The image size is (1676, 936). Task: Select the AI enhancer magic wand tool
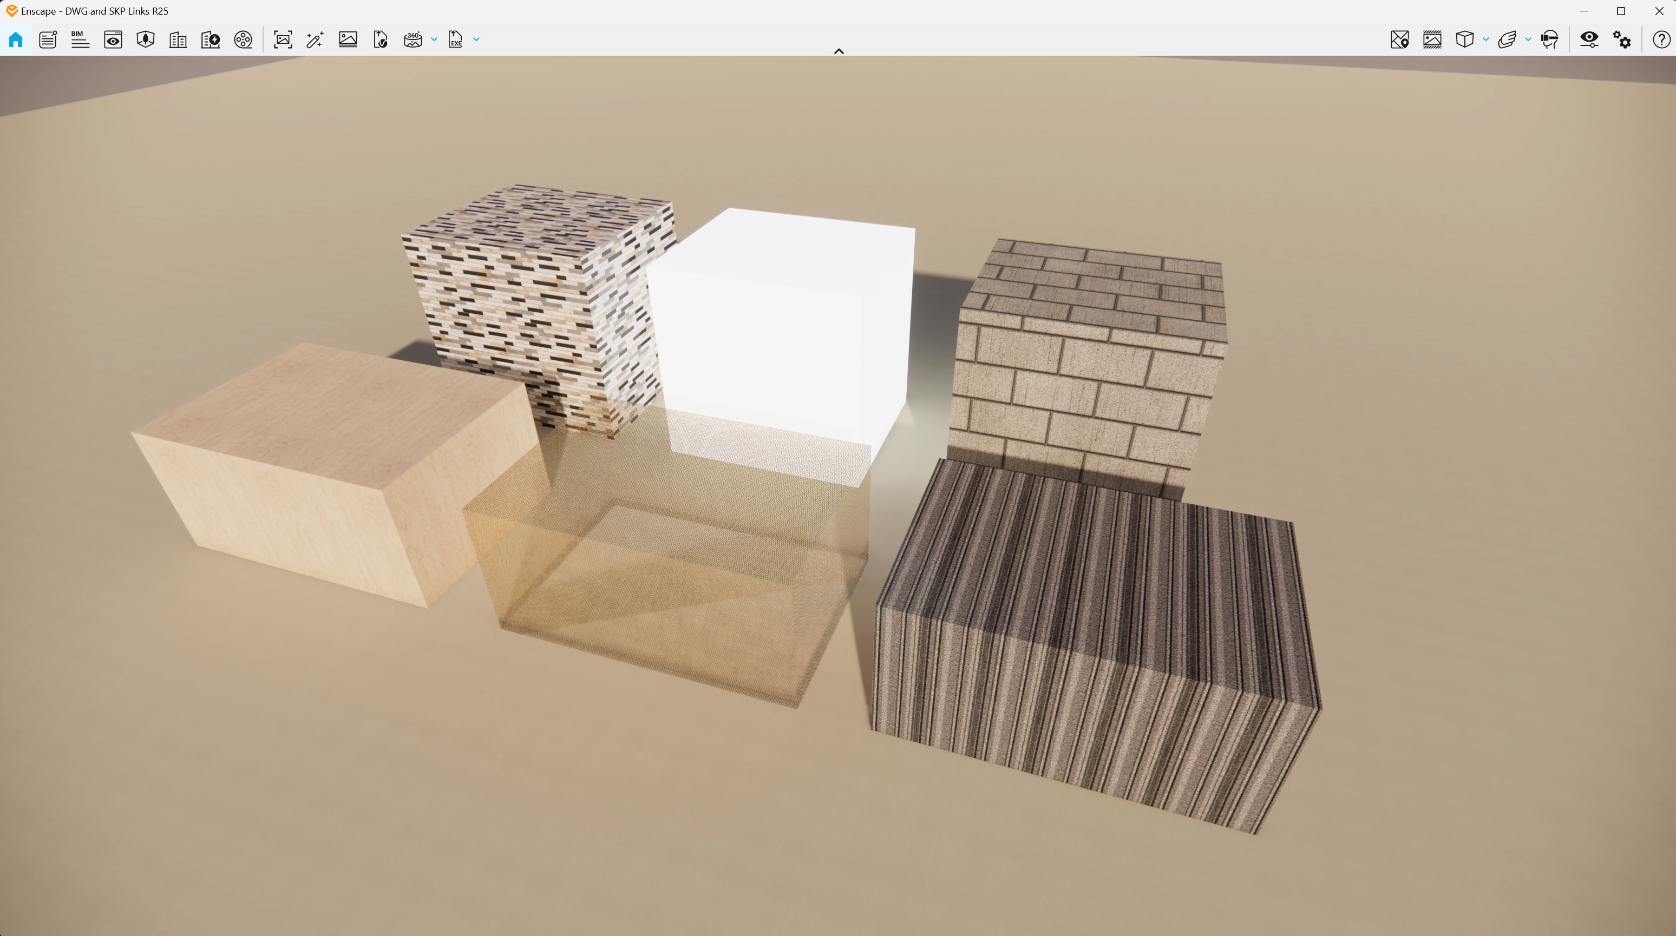tap(315, 39)
